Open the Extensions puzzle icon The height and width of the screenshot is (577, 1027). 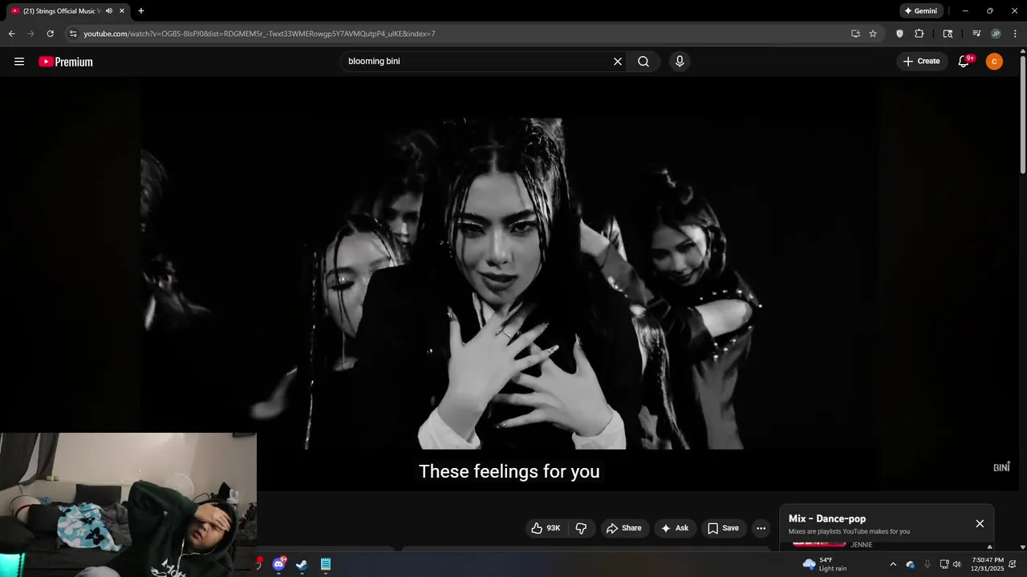919,34
